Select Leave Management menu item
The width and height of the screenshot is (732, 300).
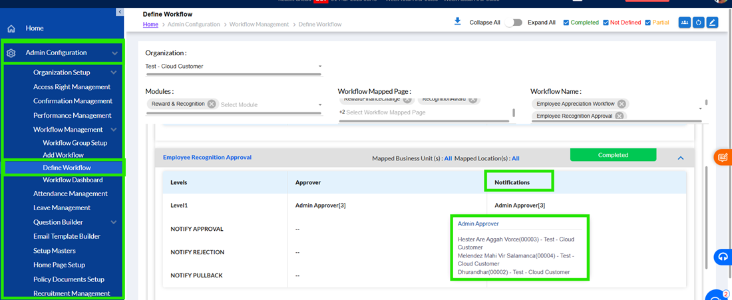[62, 208]
